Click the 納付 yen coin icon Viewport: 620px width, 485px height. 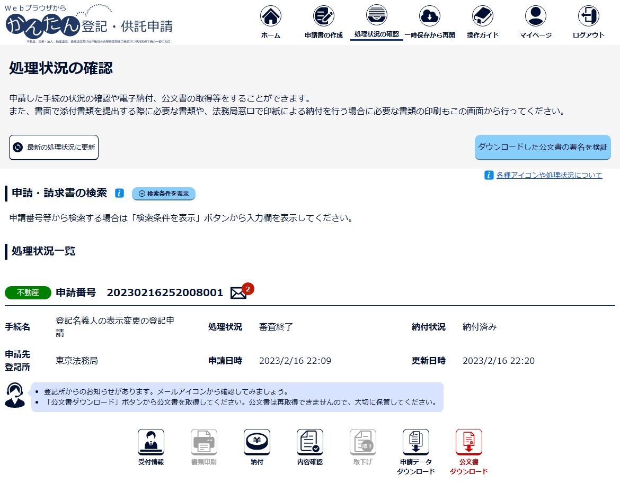257,442
